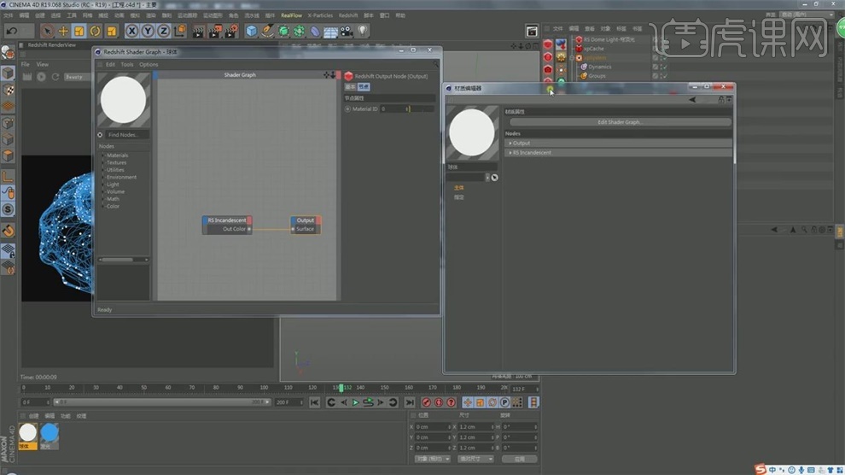Open the RealFlow menu
Viewport: 845px width, 475px height.
click(x=292, y=15)
